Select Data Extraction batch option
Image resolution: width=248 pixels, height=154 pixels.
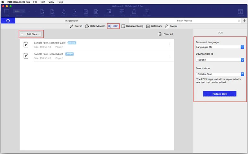click(x=95, y=26)
